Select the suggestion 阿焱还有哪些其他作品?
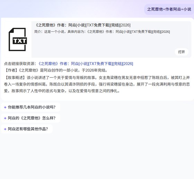Screen dimensions: 194x179 (27, 129)
